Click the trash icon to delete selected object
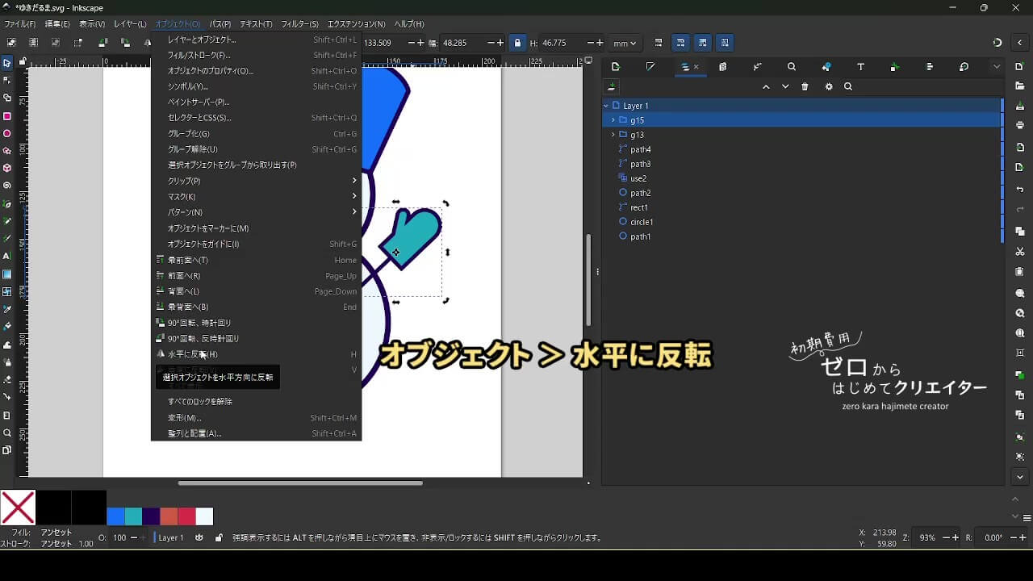The width and height of the screenshot is (1033, 581). tap(805, 87)
